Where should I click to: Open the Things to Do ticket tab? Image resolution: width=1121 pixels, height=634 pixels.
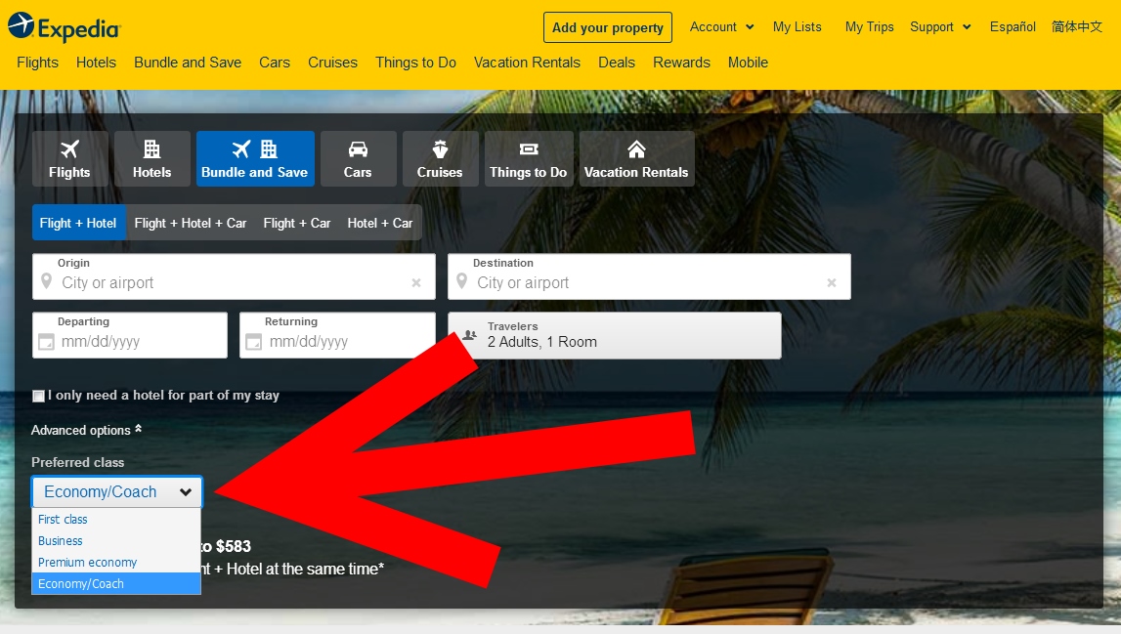tap(528, 159)
